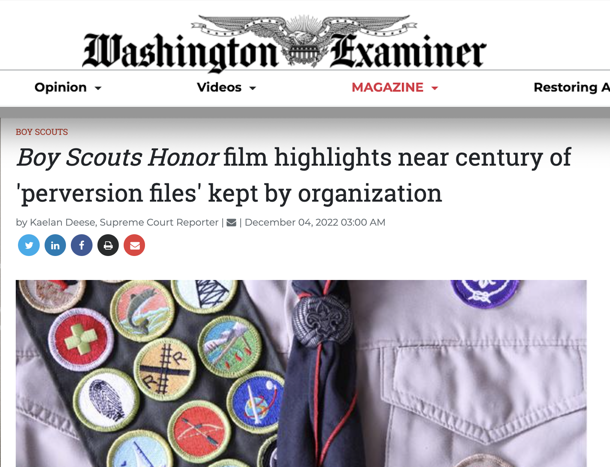Open the Opinion menu

[x=60, y=87]
